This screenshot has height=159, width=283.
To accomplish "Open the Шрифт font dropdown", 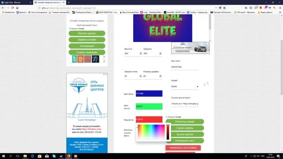I will (x=185, y=87).
